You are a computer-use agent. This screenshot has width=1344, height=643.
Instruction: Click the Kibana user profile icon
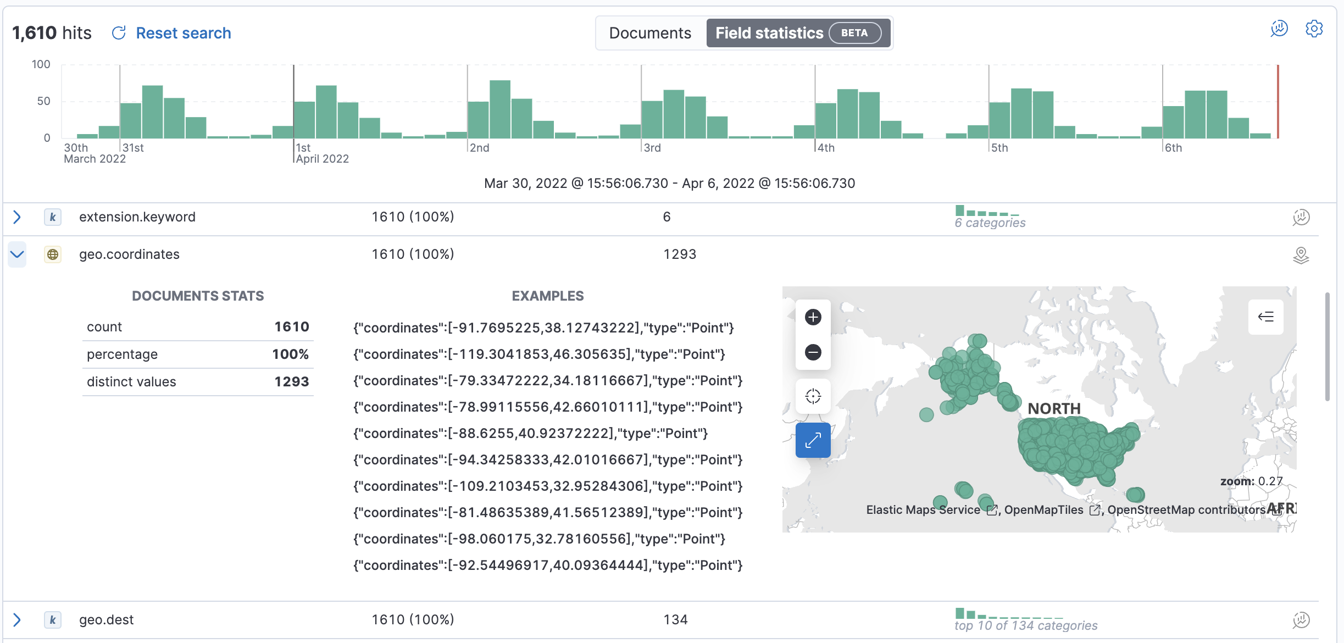[x=1278, y=32]
